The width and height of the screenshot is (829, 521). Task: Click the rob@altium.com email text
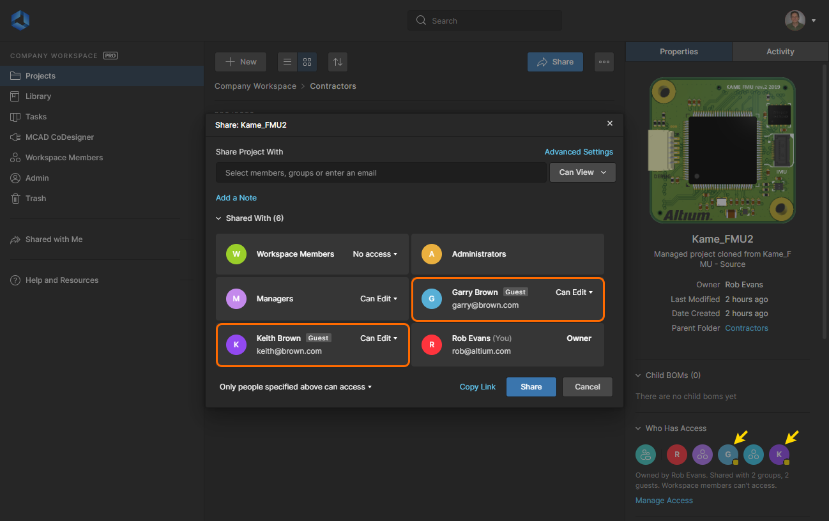point(482,351)
